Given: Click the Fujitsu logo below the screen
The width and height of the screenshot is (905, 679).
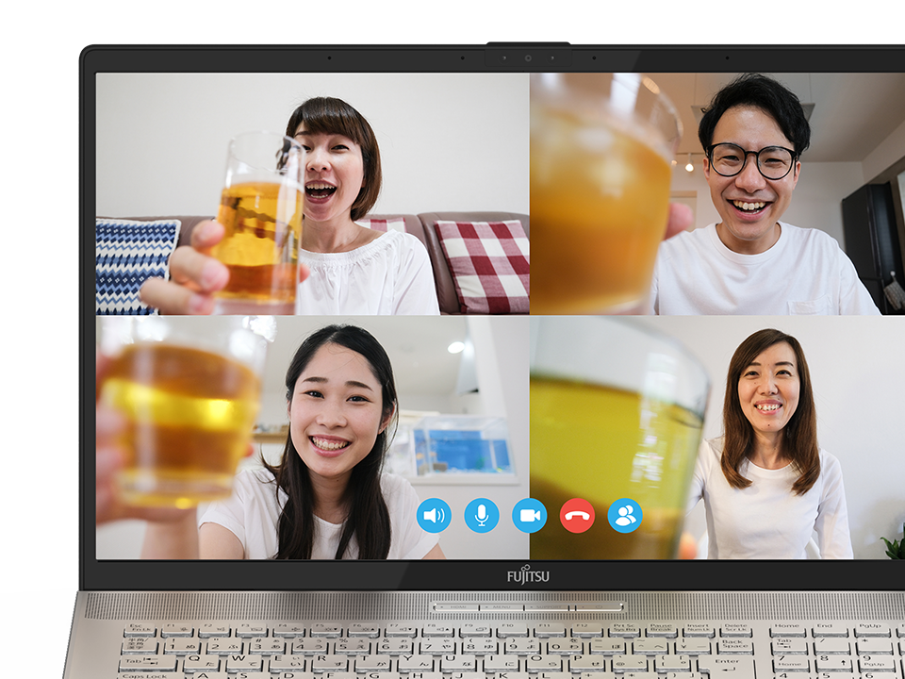Looking at the screenshot, I should pyautogui.click(x=528, y=574).
